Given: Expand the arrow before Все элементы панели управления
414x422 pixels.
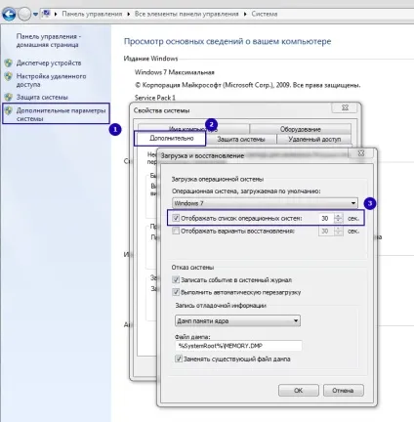Looking at the screenshot, I should (129, 14).
